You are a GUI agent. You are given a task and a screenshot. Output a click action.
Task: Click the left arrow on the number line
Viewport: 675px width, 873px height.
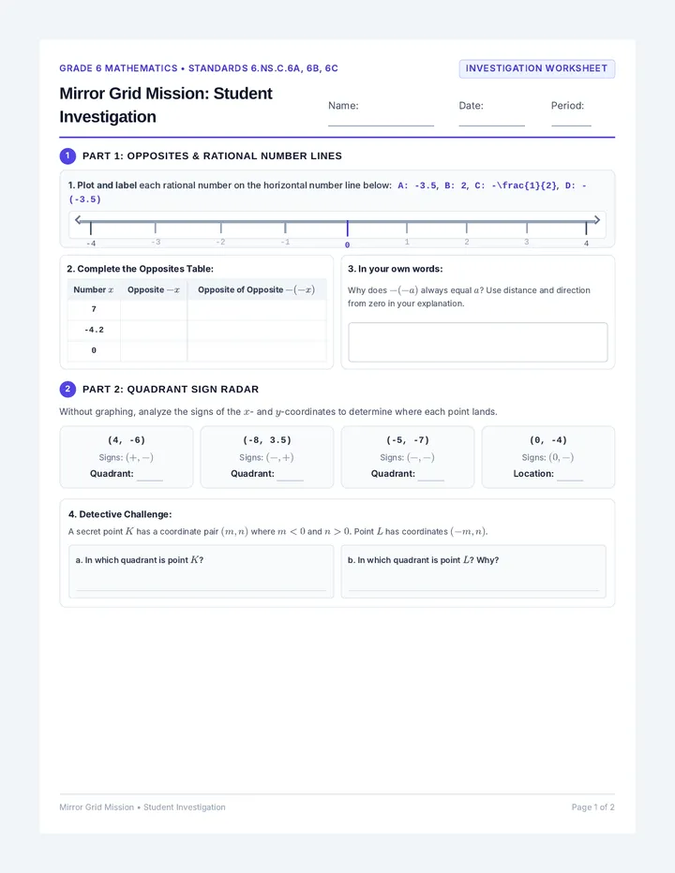pyautogui.click(x=78, y=220)
